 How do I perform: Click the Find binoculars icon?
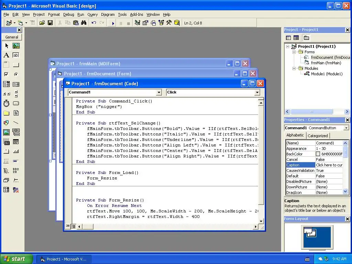[x=84, y=23]
